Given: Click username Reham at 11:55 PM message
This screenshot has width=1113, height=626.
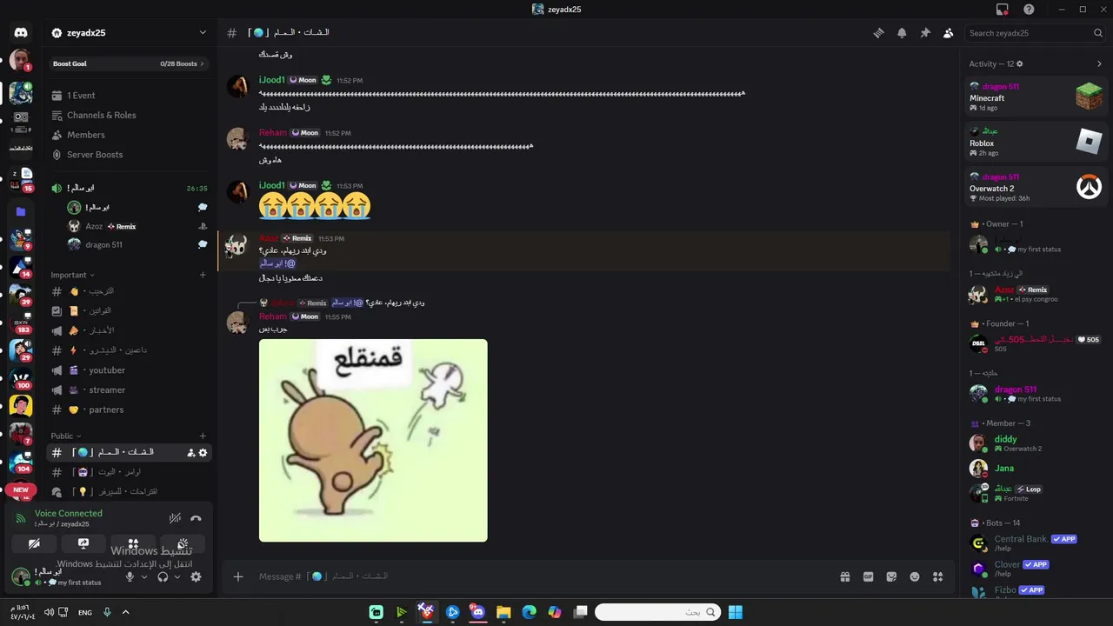Looking at the screenshot, I should (x=272, y=316).
